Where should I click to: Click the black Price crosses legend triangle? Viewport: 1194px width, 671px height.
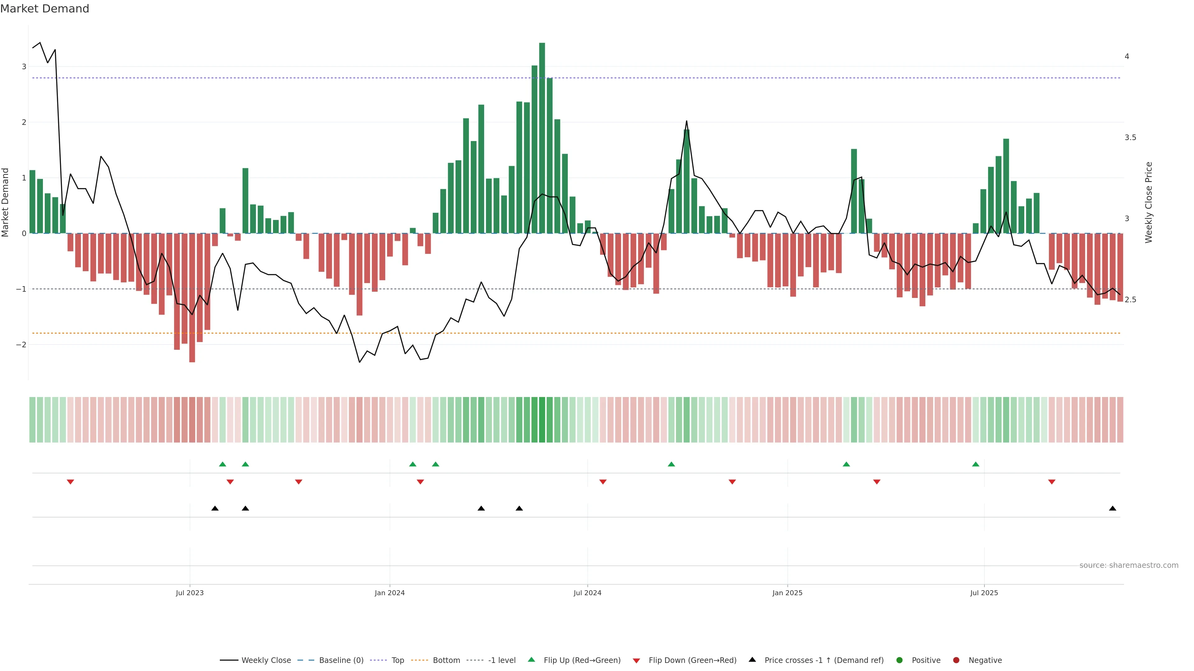pos(752,660)
